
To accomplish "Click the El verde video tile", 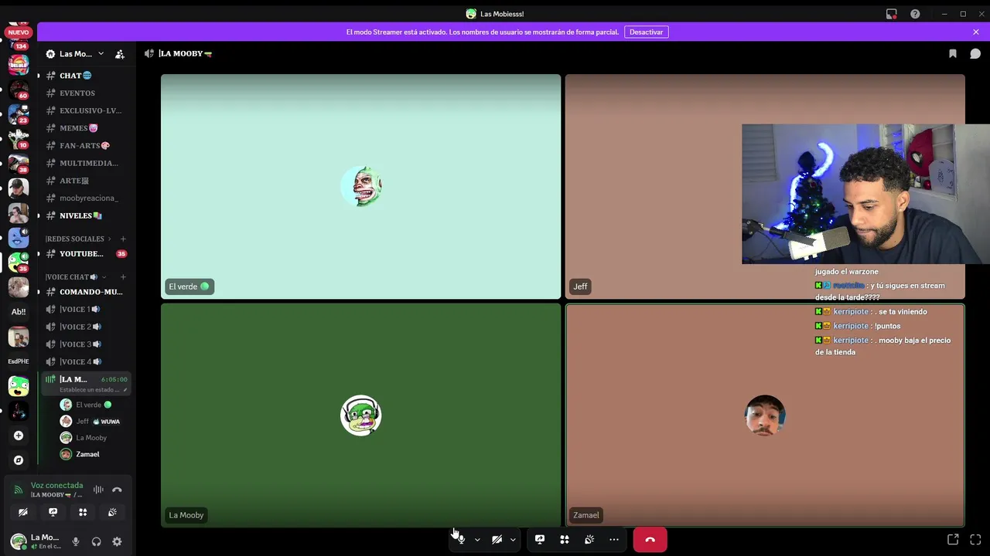I will pyautogui.click(x=360, y=186).
